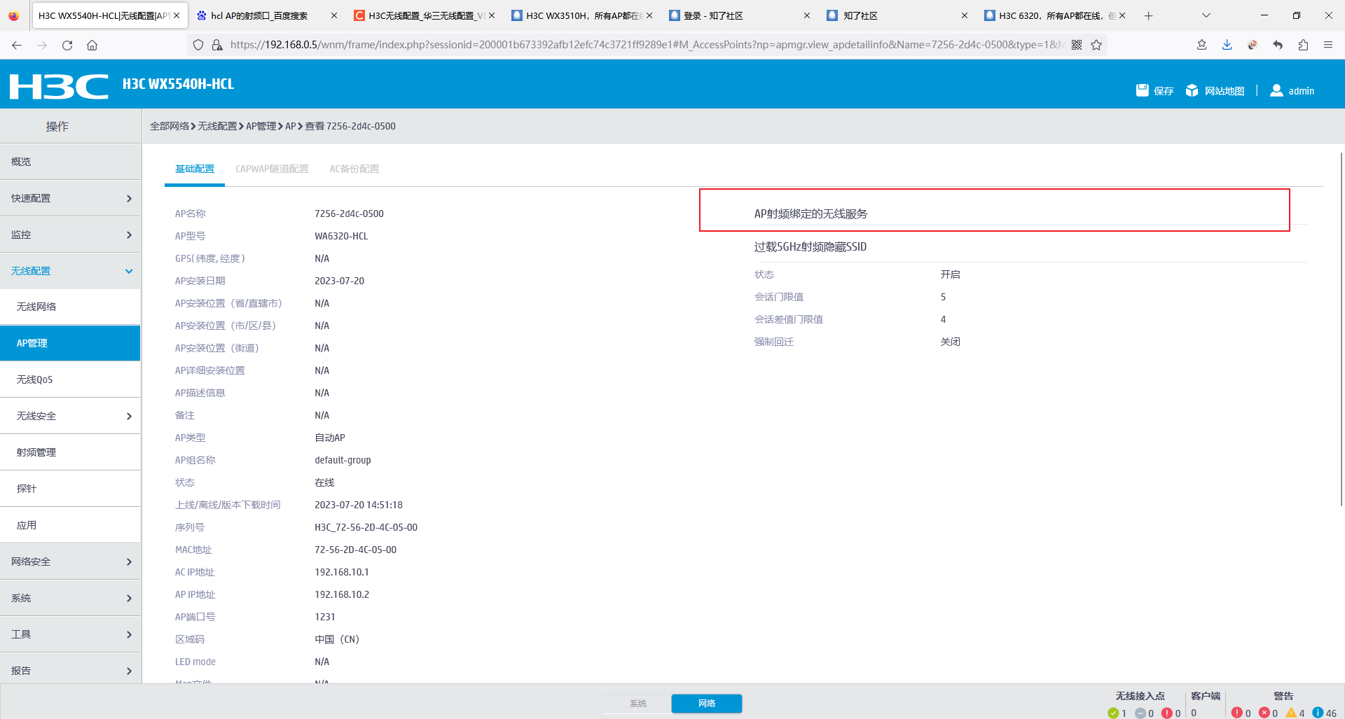The width and height of the screenshot is (1345, 719).
Task: Select the bottom 网络 view button
Action: tap(707, 704)
